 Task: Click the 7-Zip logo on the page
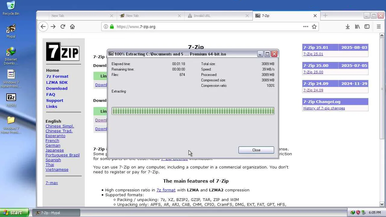pos(63,52)
